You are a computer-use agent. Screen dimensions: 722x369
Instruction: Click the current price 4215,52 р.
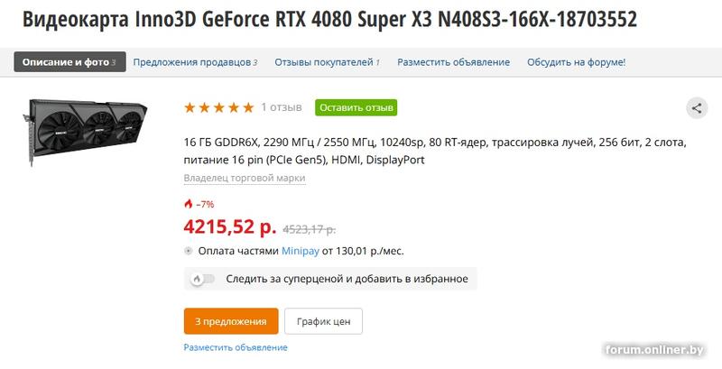[230, 226]
